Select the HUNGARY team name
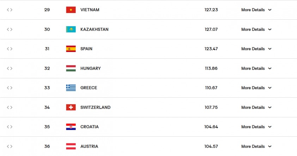Image resolution: width=297 pixels, height=156 pixels. tap(91, 69)
